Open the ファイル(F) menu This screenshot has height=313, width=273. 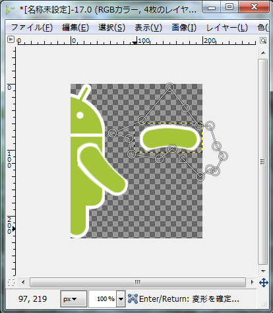point(32,28)
